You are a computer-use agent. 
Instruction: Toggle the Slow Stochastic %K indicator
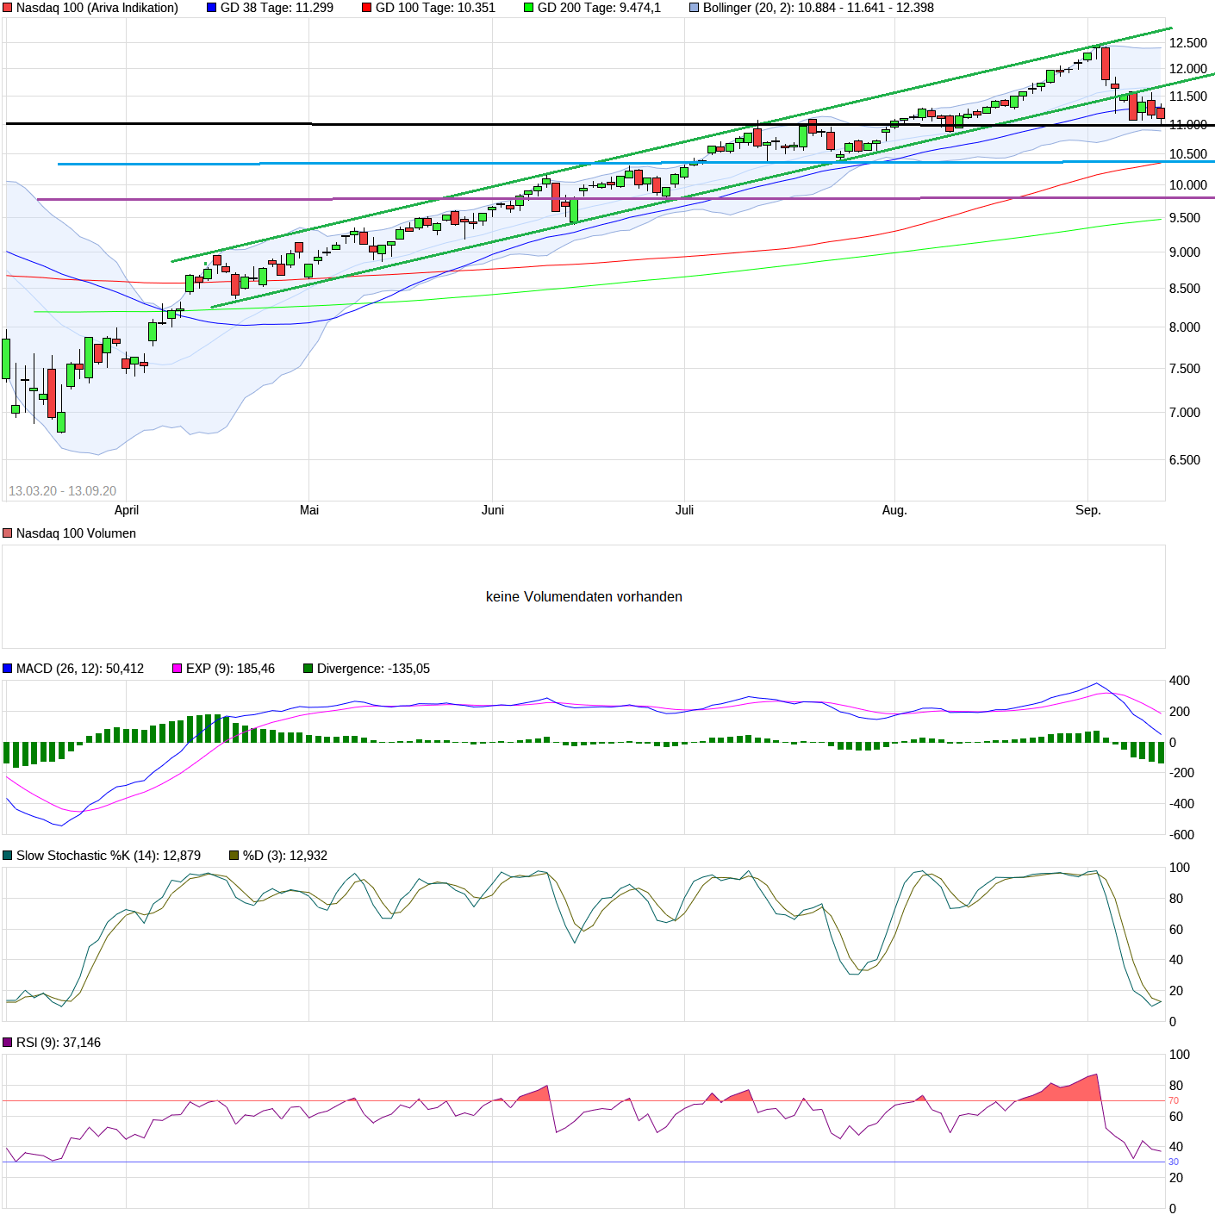click(x=9, y=856)
